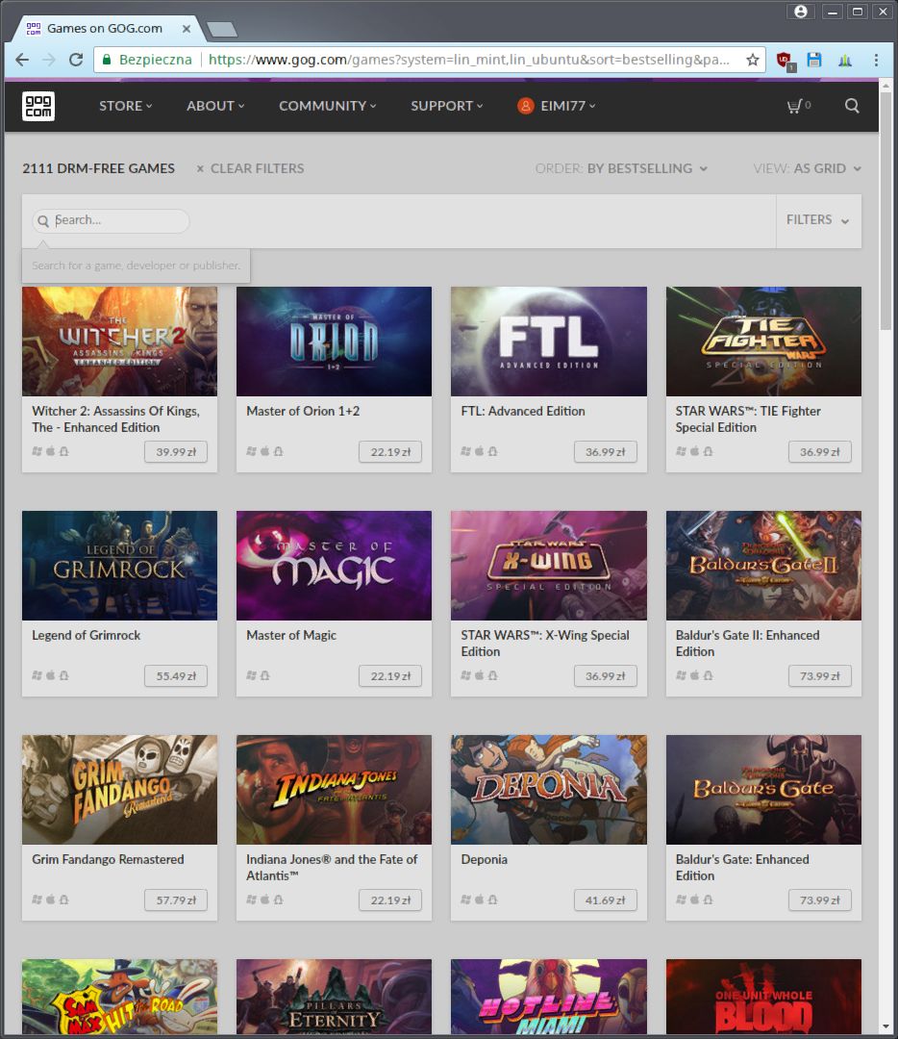Click the Linux icon under Master of Magic

(265, 675)
